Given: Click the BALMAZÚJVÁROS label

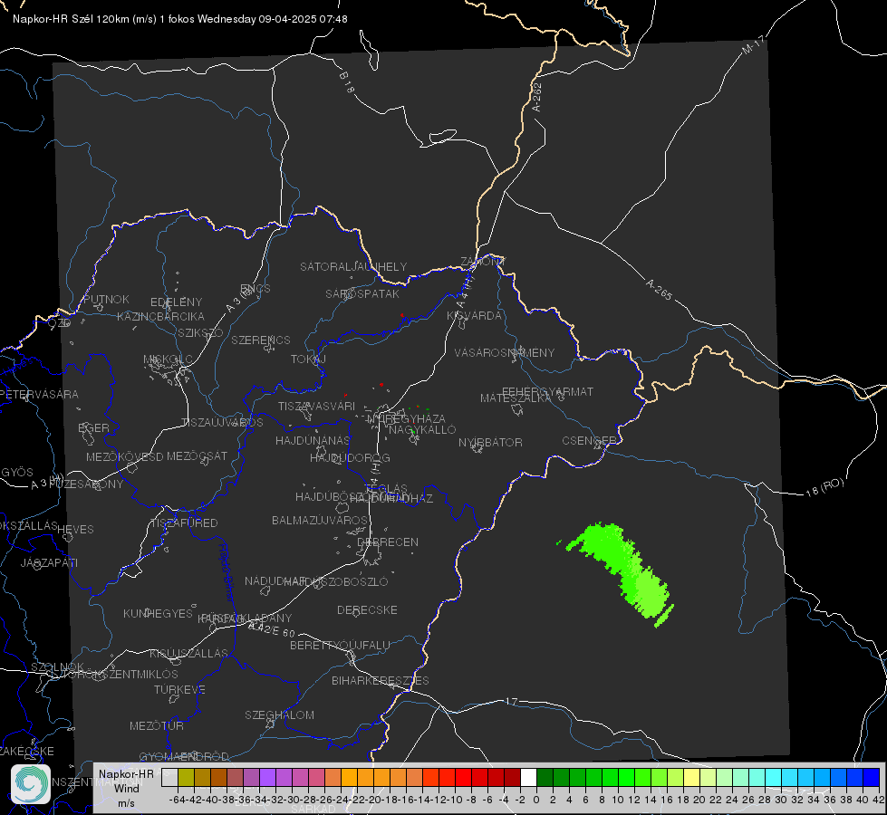Looking at the screenshot, I should (320, 521).
